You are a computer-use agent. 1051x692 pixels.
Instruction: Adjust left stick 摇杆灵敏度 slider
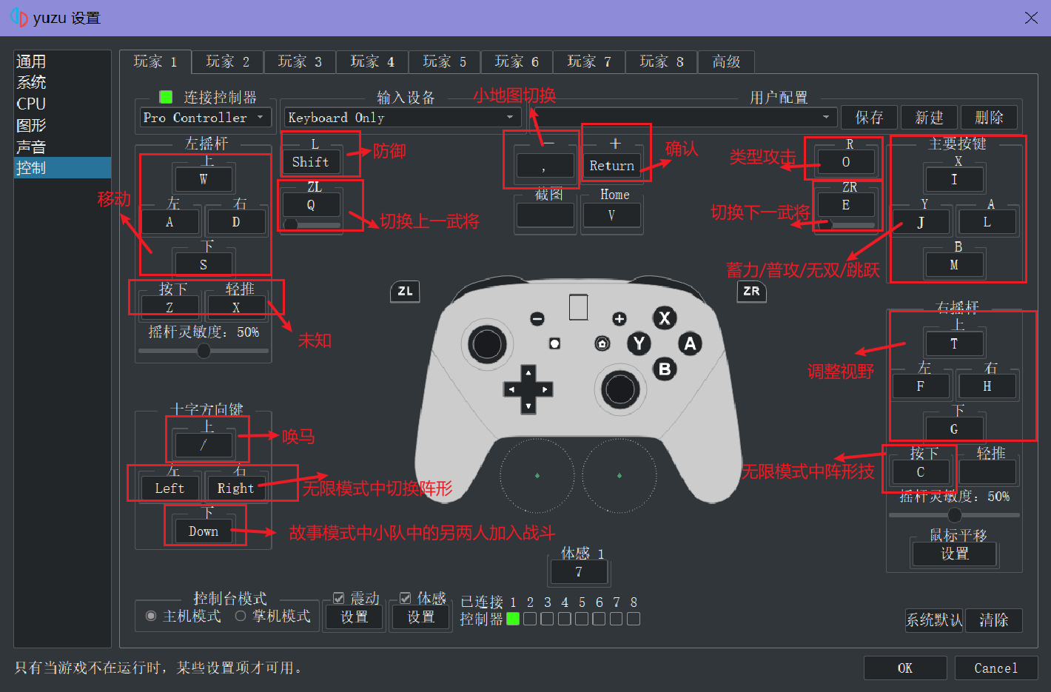click(204, 351)
